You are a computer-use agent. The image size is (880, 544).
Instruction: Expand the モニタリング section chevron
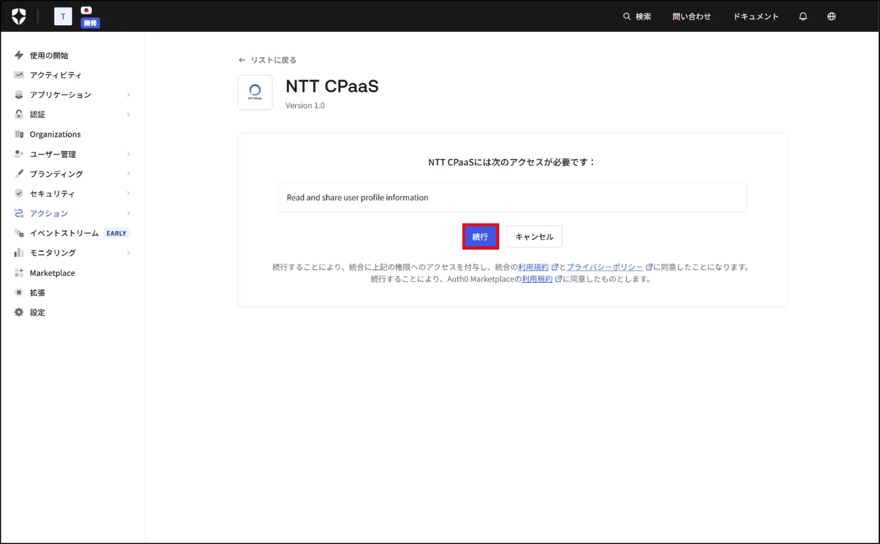pyautogui.click(x=129, y=253)
